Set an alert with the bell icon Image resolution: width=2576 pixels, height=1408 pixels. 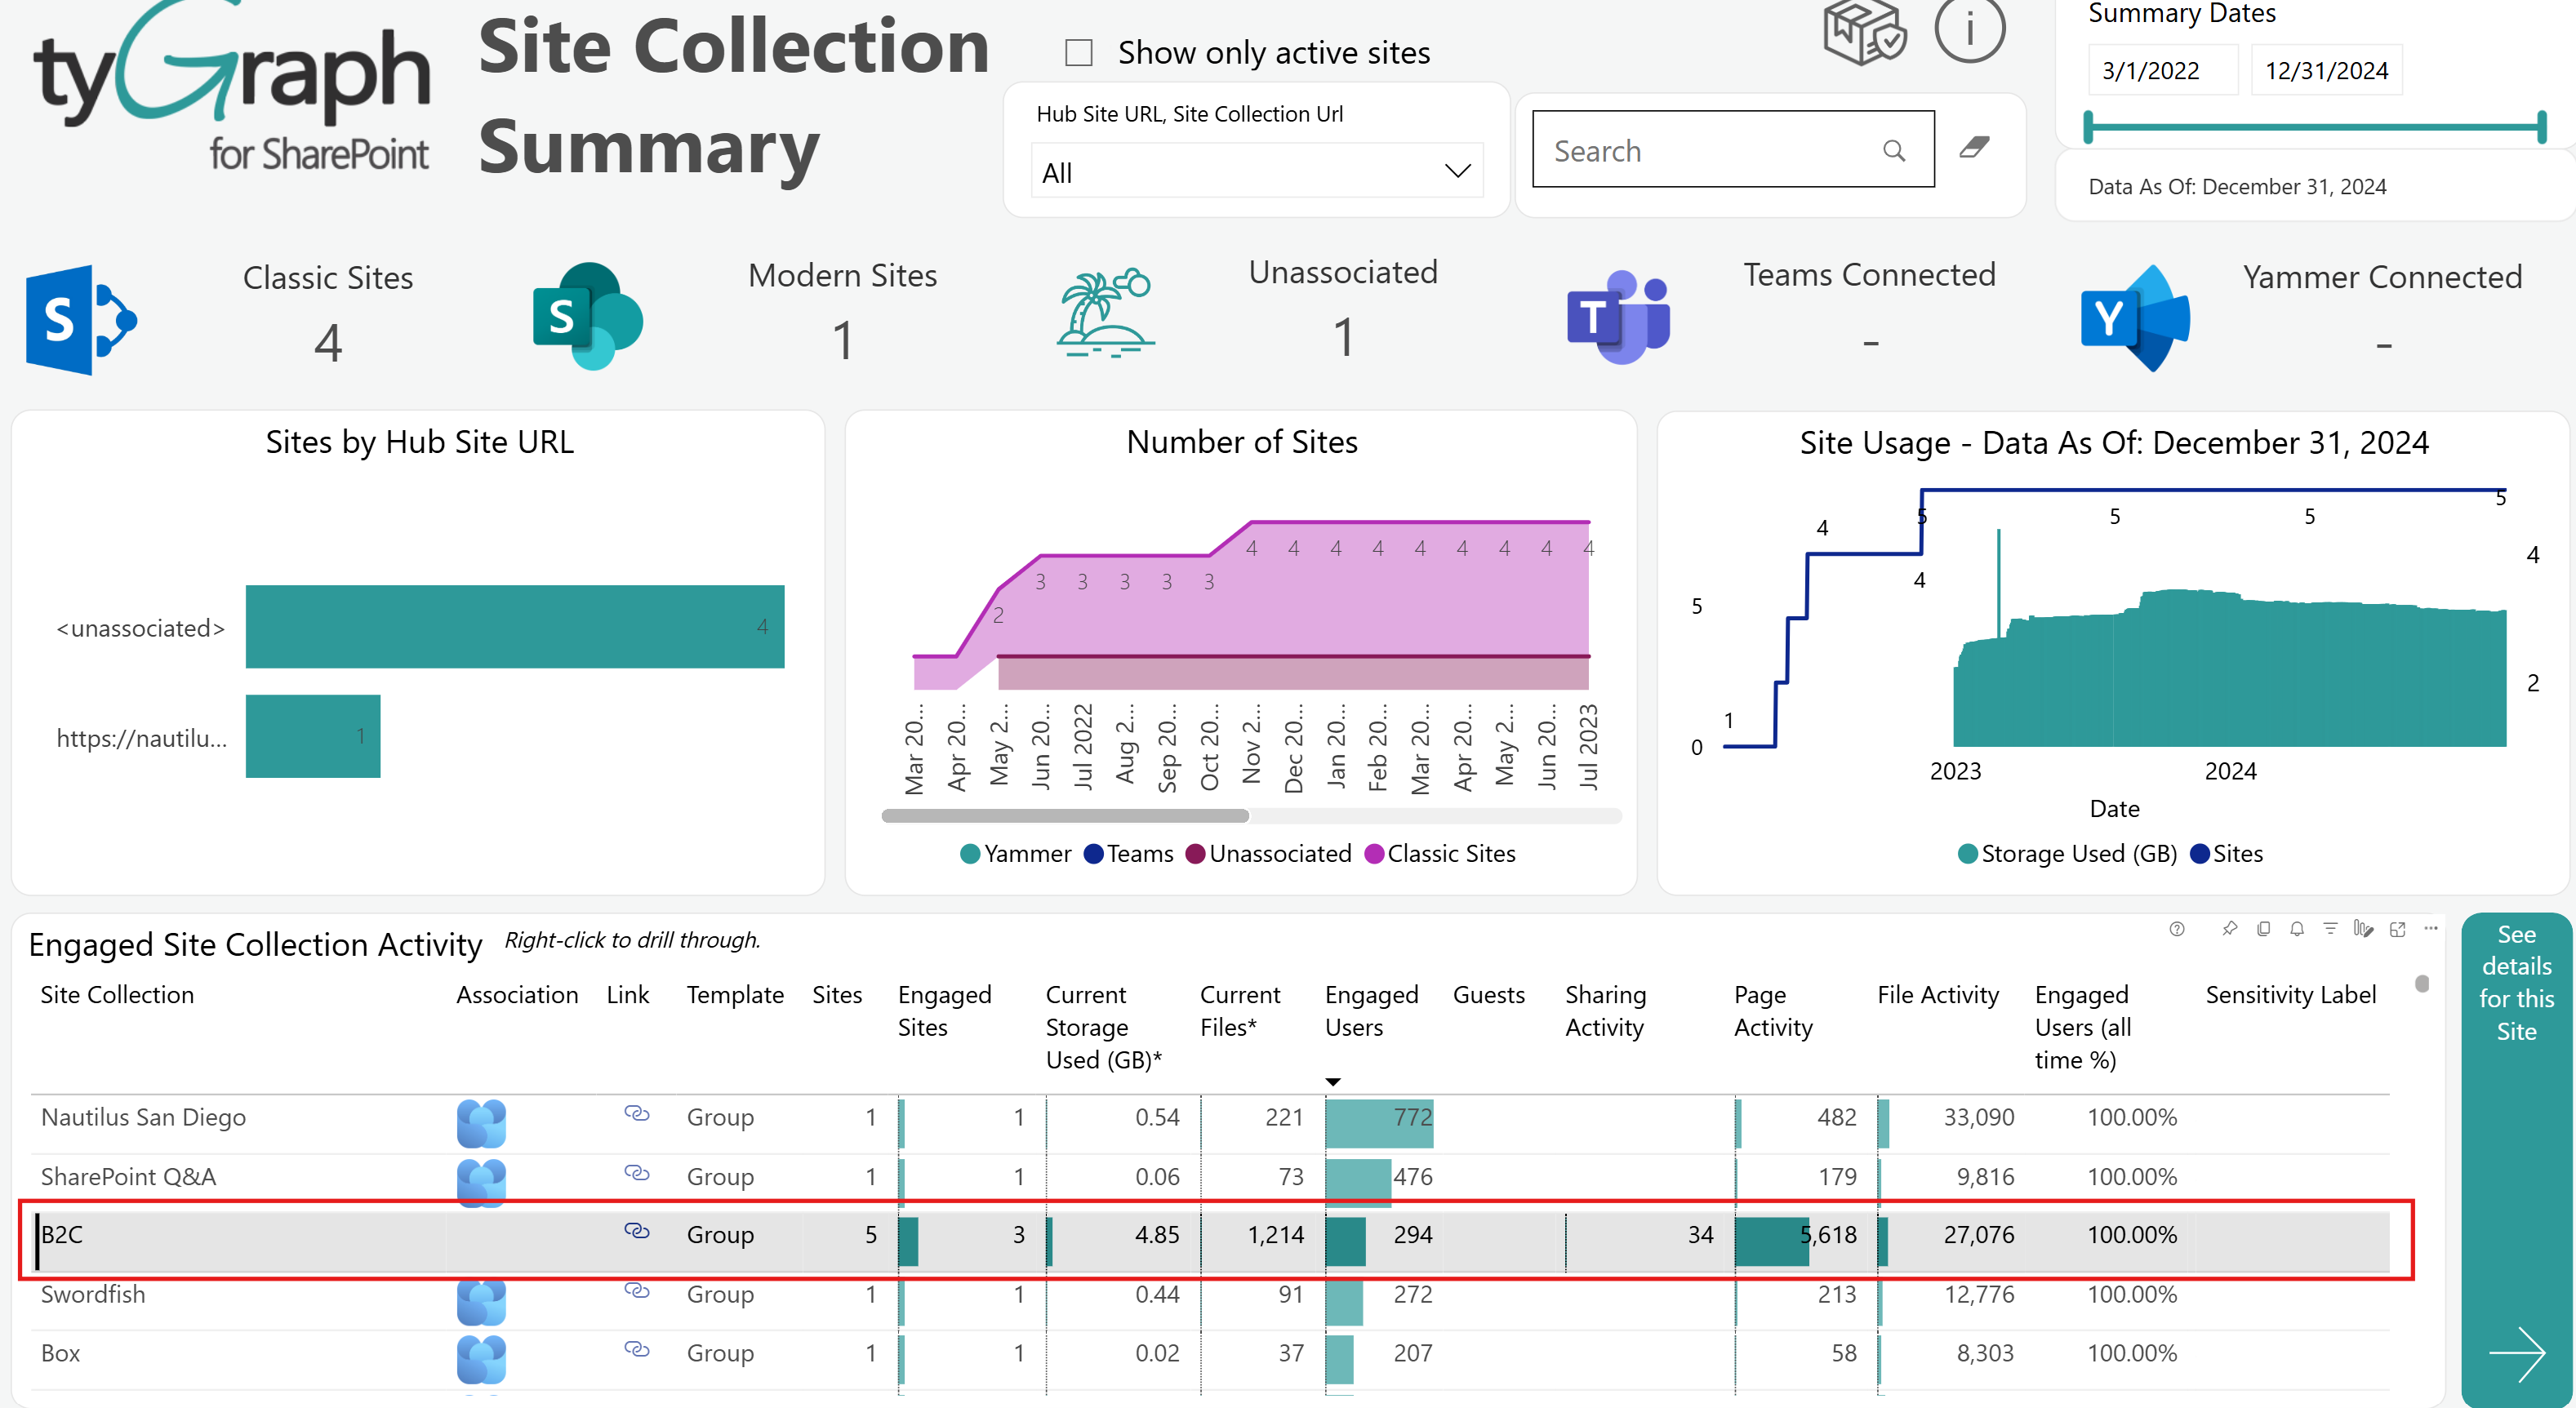2297,929
